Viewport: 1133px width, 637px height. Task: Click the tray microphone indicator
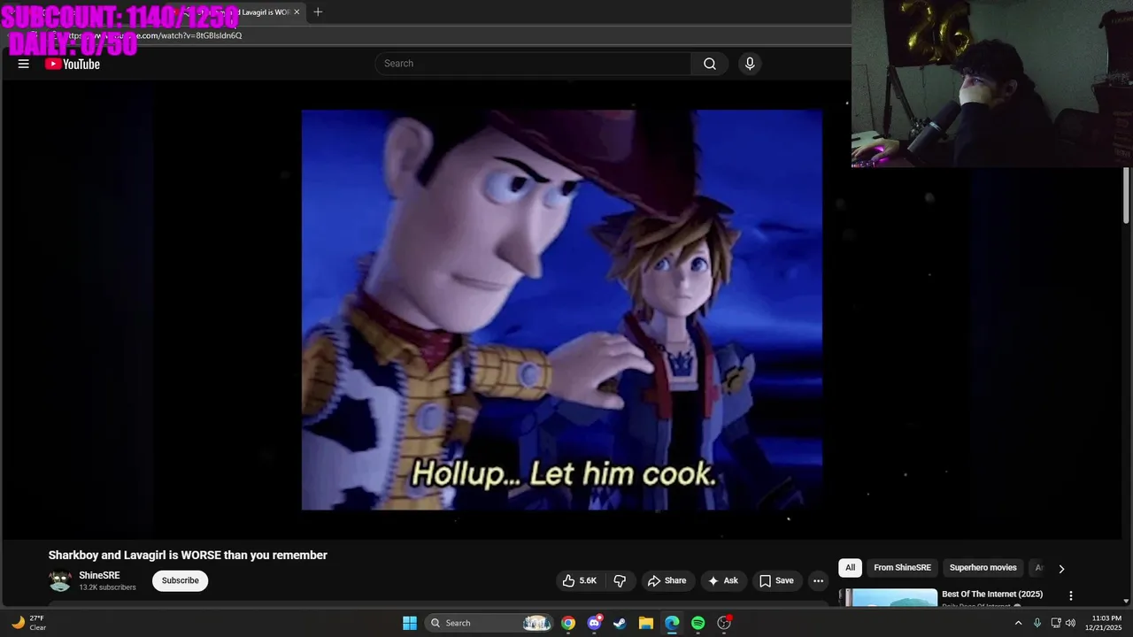click(x=1037, y=623)
